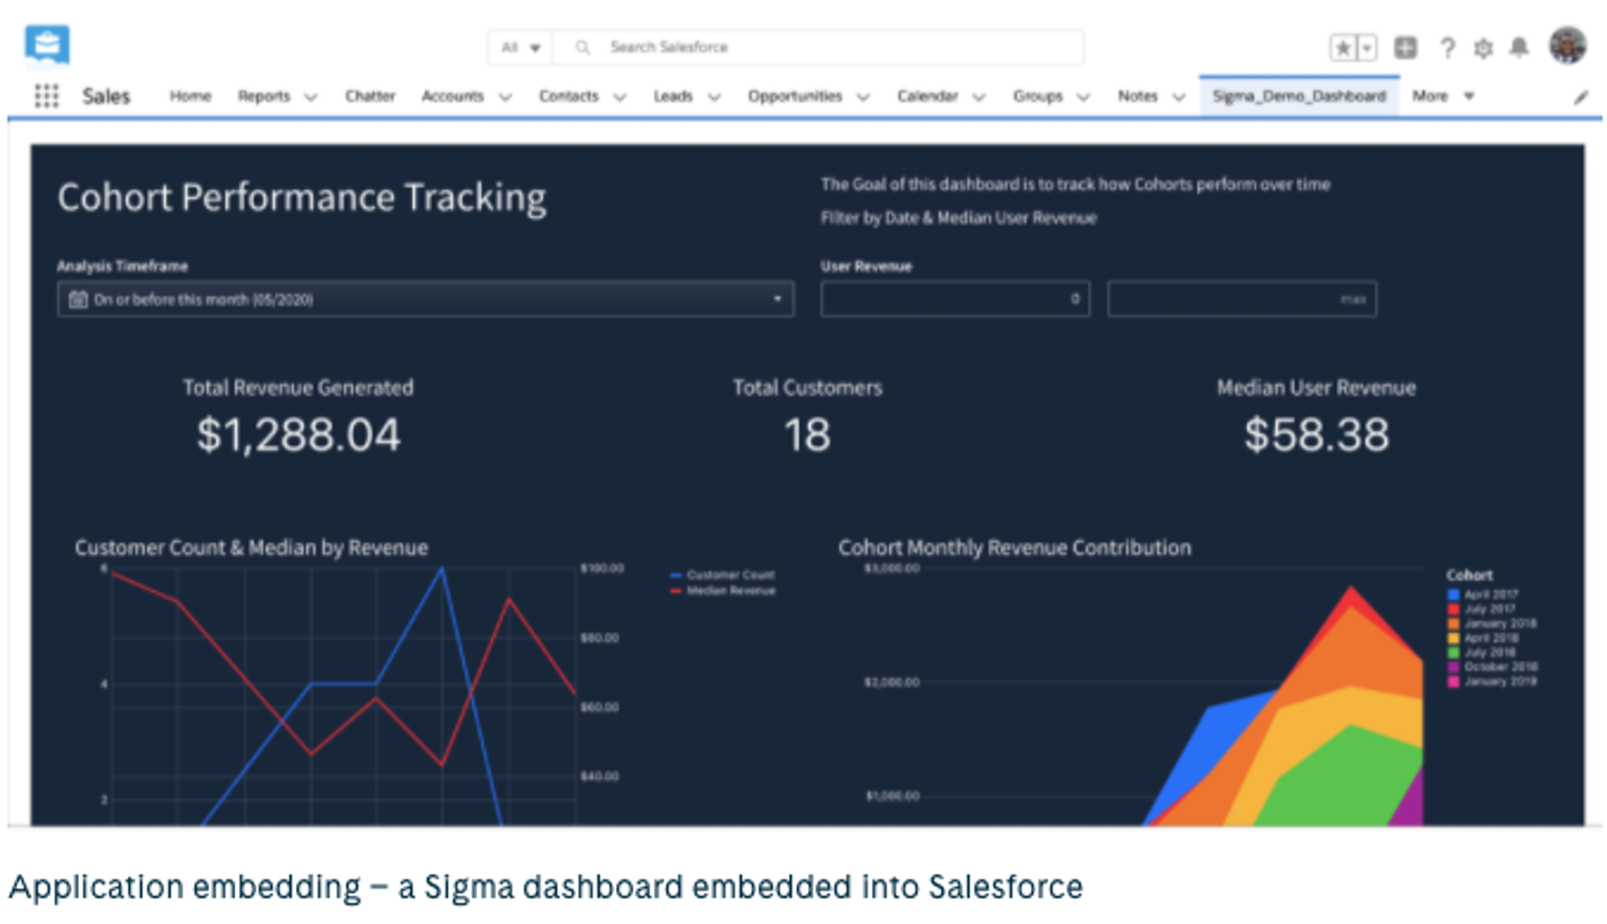The height and width of the screenshot is (924, 1607).
Task: Click the October 2018 cohort legend swatch
Action: tap(1453, 667)
